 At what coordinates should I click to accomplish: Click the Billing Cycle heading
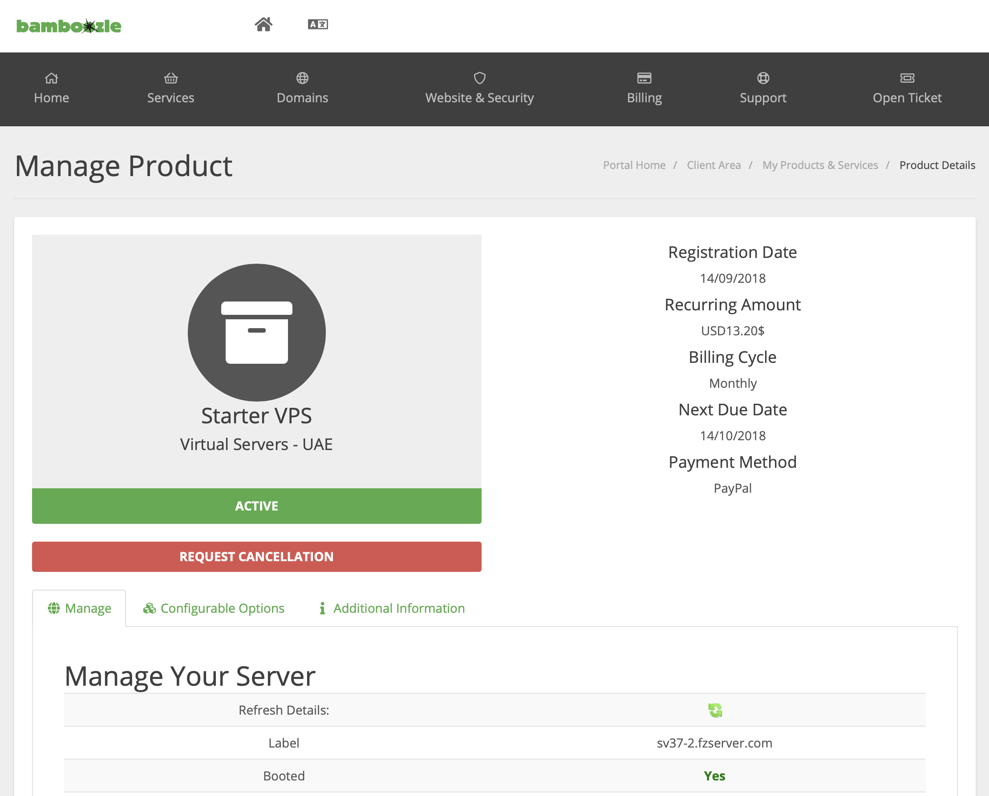point(733,357)
